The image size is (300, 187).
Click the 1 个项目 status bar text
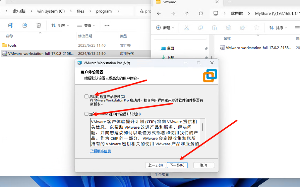pyautogui.click(x=162, y=174)
